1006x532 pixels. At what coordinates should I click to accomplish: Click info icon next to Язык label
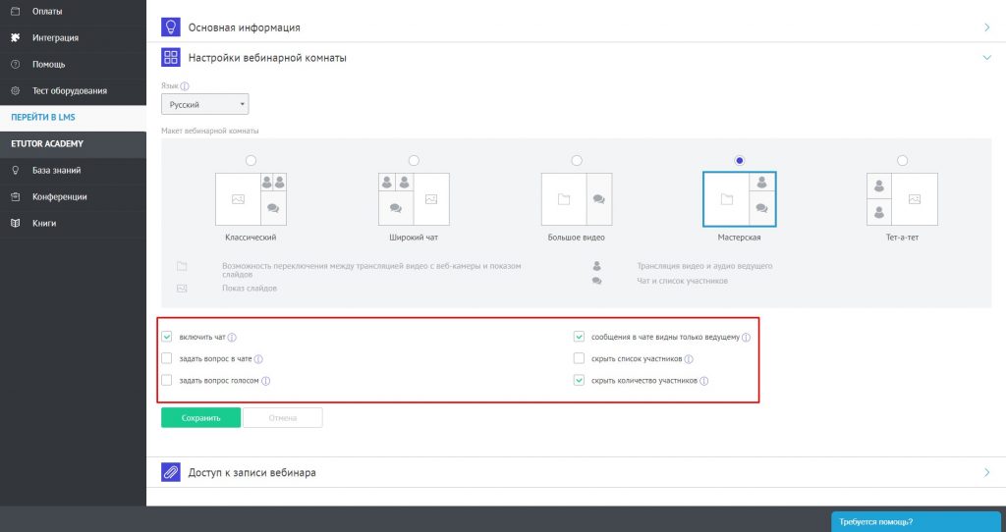185,86
